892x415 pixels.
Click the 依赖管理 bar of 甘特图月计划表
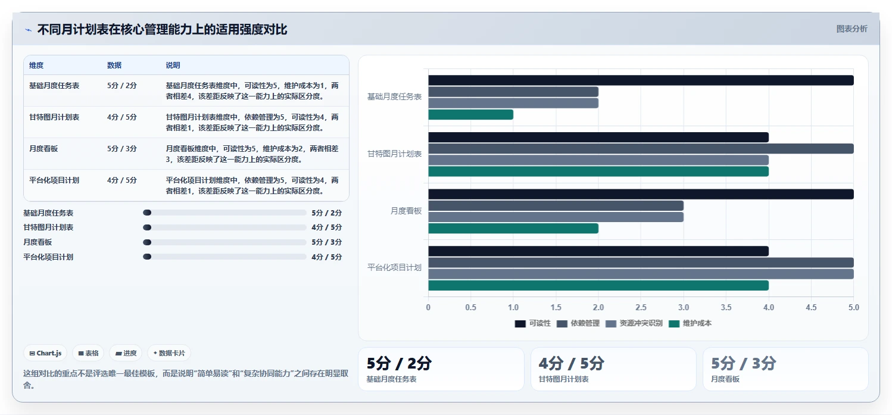click(x=641, y=149)
